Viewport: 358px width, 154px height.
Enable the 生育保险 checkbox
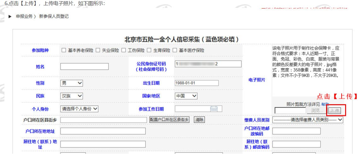149,50
